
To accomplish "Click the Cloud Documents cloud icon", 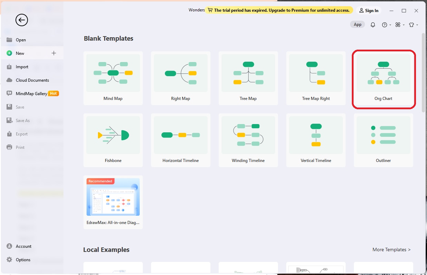I will tap(9, 80).
